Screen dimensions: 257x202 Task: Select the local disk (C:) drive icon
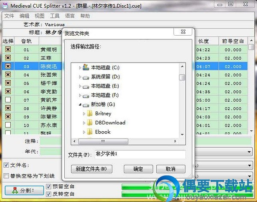point(86,67)
